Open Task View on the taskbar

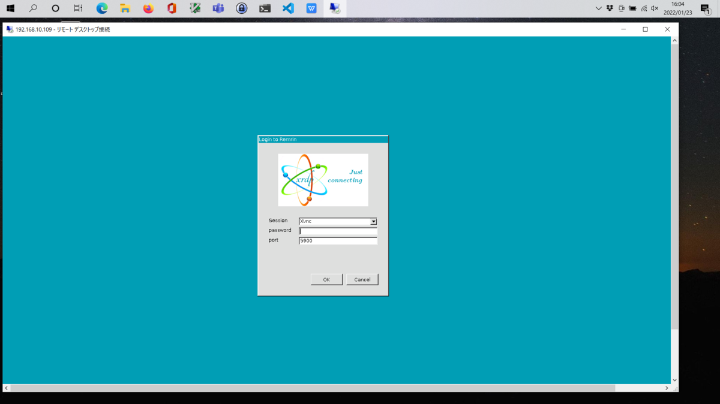click(78, 8)
